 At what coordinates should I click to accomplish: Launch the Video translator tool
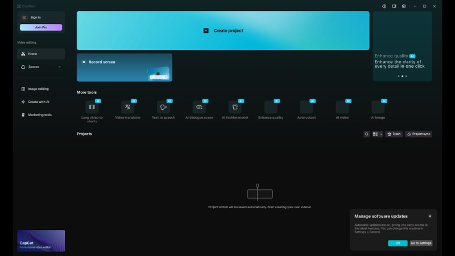[x=127, y=107]
